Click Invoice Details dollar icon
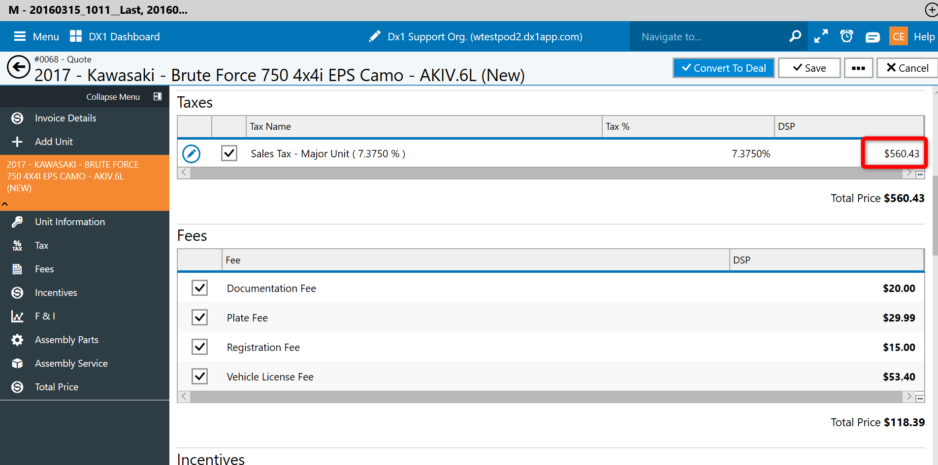Image resolution: width=938 pixels, height=465 pixels. tap(17, 118)
